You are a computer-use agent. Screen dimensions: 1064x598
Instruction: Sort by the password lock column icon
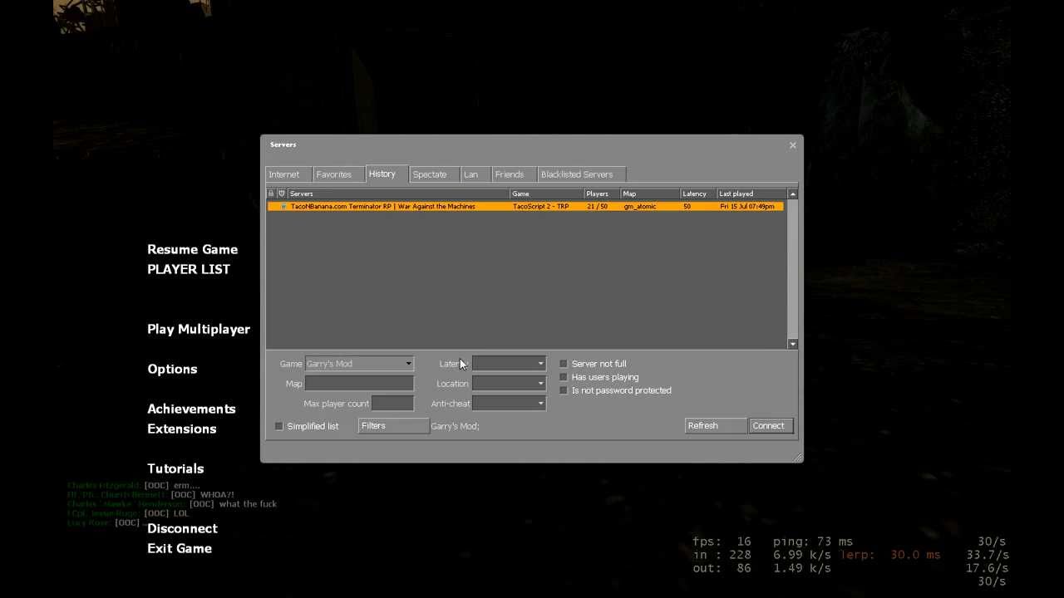click(271, 194)
